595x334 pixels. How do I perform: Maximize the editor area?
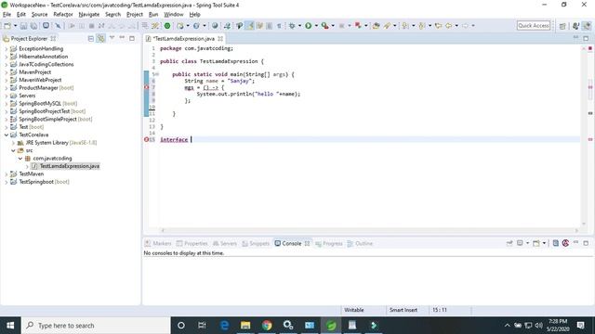[x=586, y=38]
